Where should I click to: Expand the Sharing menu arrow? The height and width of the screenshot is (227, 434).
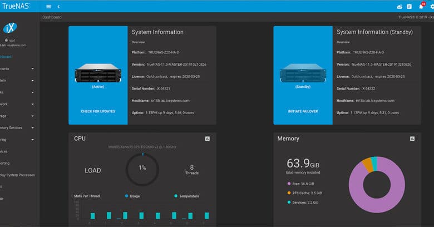click(x=33, y=140)
